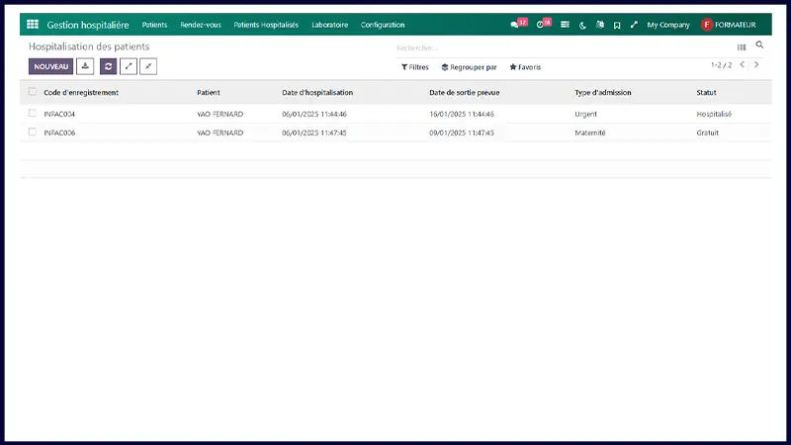Sort by Patient column header
Screen dimensions: 791x445
point(209,92)
